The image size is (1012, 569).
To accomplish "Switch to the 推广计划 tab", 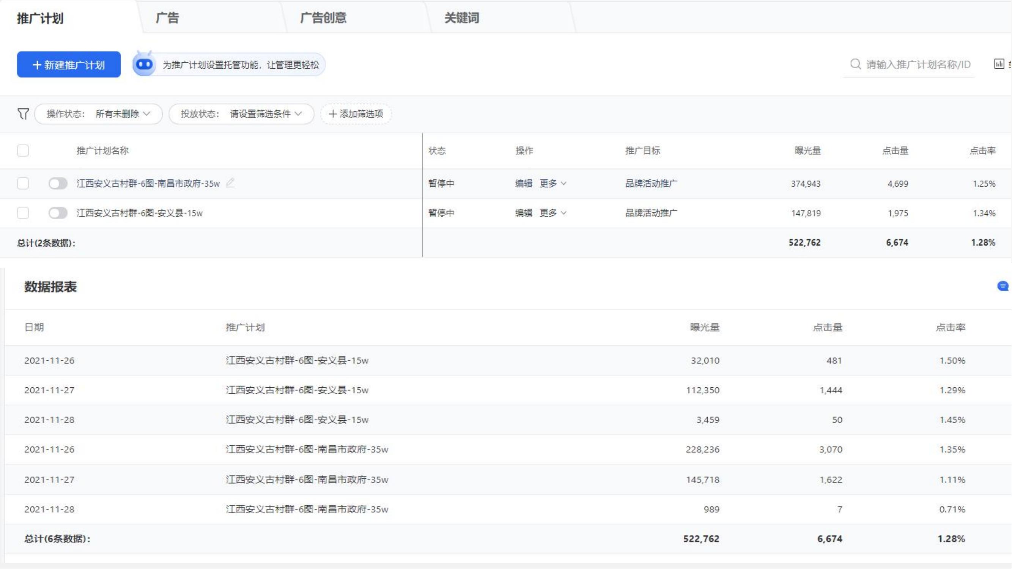I will click(40, 18).
